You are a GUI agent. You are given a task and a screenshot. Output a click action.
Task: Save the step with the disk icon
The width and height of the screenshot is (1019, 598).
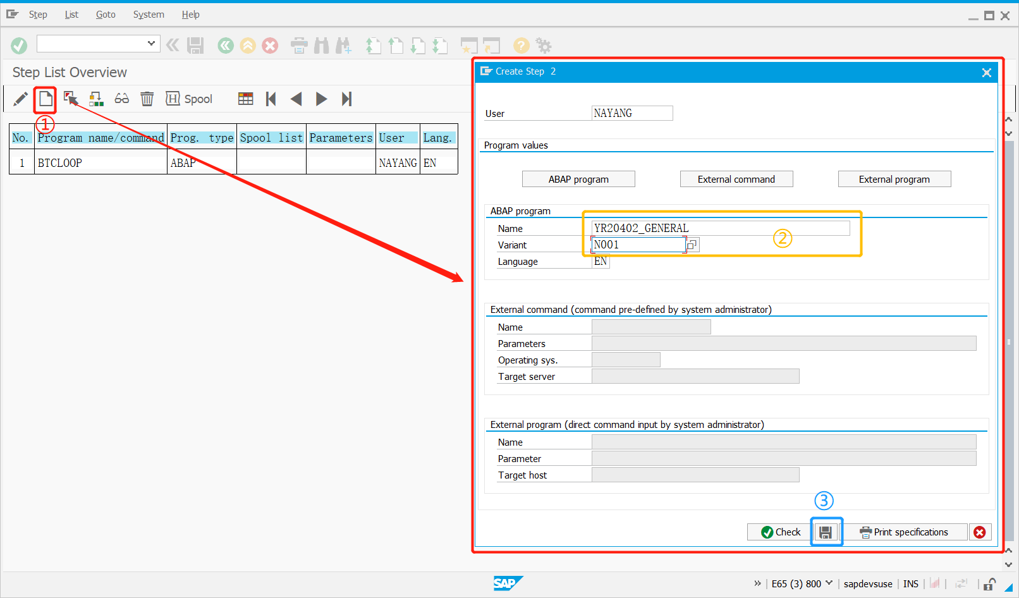point(826,532)
